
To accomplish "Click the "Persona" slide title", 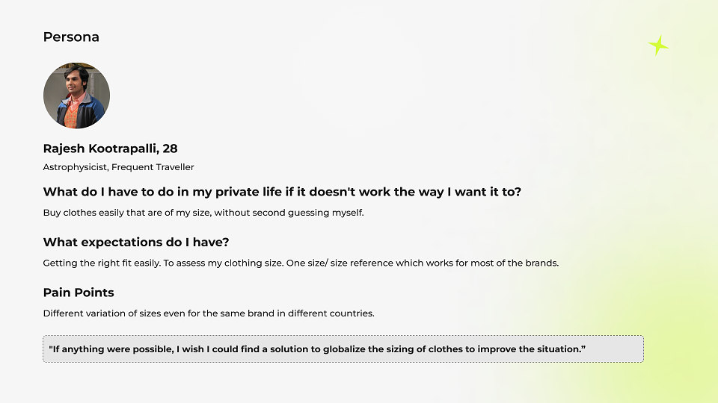I will point(71,37).
